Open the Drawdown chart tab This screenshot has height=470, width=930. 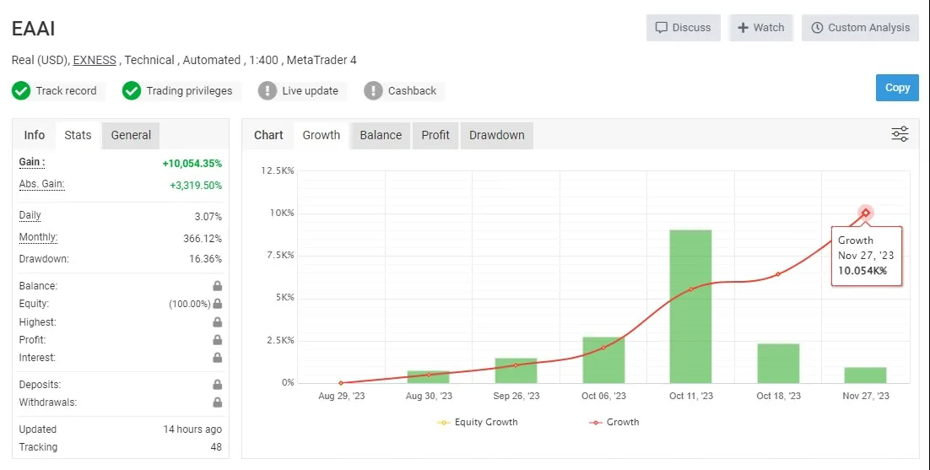496,135
